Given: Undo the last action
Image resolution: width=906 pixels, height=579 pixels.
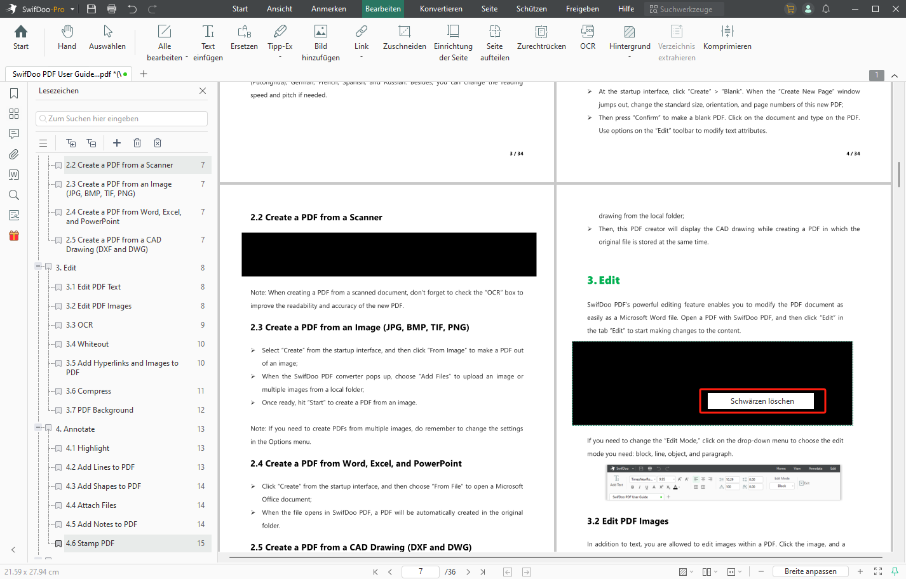Looking at the screenshot, I should tap(132, 9).
